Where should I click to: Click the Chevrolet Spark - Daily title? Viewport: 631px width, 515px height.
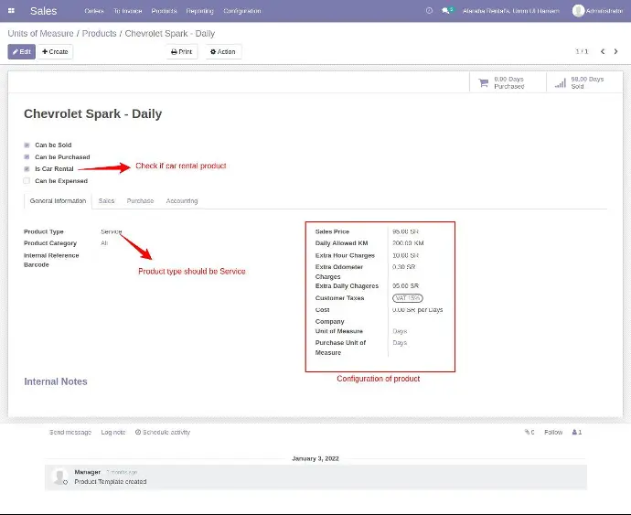93,114
